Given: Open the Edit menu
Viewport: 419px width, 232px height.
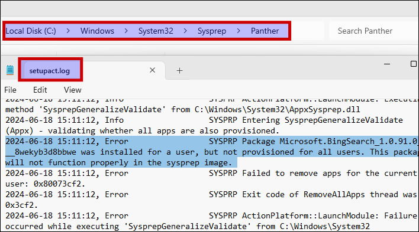Looking at the screenshot, I should (40, 90).
